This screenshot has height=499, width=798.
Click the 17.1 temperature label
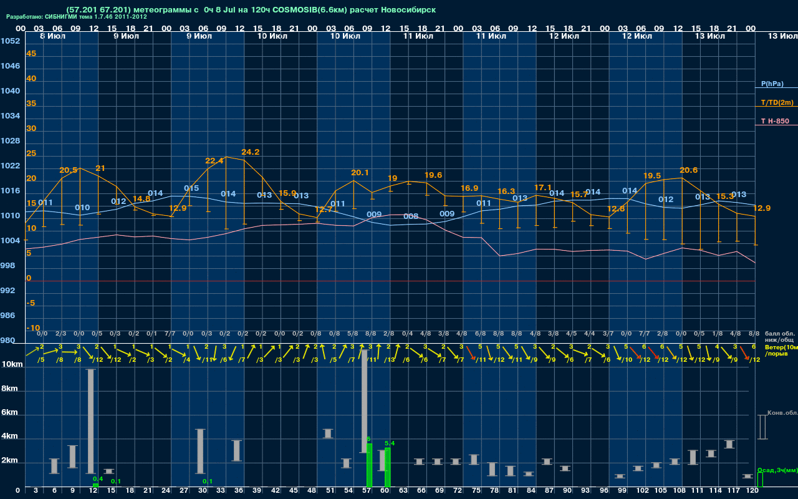click(543, 187)
